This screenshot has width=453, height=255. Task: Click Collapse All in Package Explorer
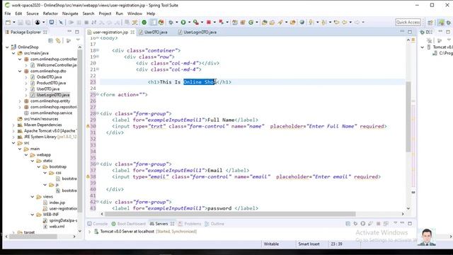50,41
